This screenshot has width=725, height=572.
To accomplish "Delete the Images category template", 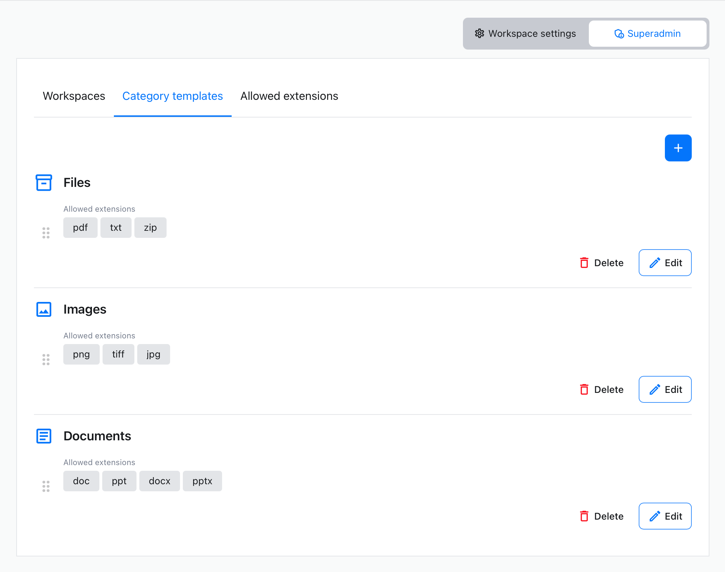I will (602, 389).
